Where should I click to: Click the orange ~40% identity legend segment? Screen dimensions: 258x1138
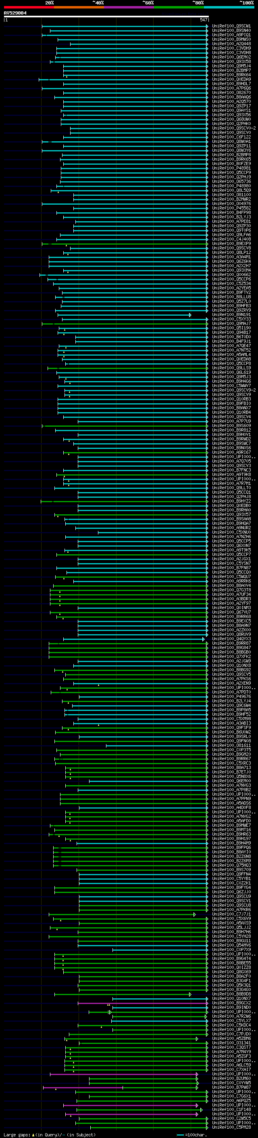pyautogui.click(x=79, y=7)
